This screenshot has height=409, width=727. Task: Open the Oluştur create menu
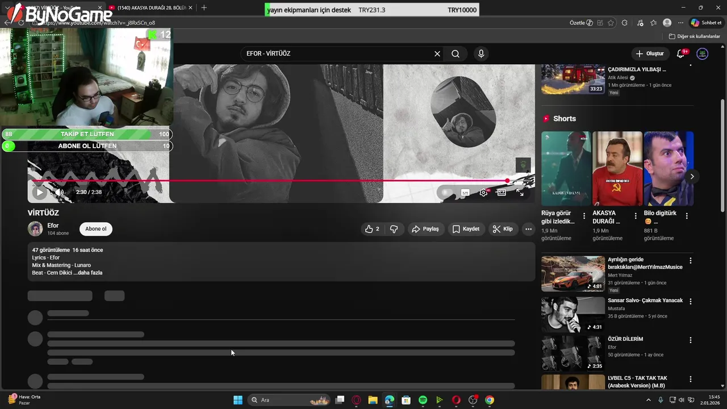(x=650, y=53)
